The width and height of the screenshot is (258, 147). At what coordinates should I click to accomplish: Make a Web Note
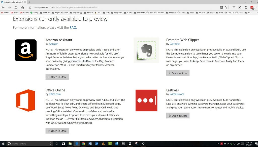point(240,7)
